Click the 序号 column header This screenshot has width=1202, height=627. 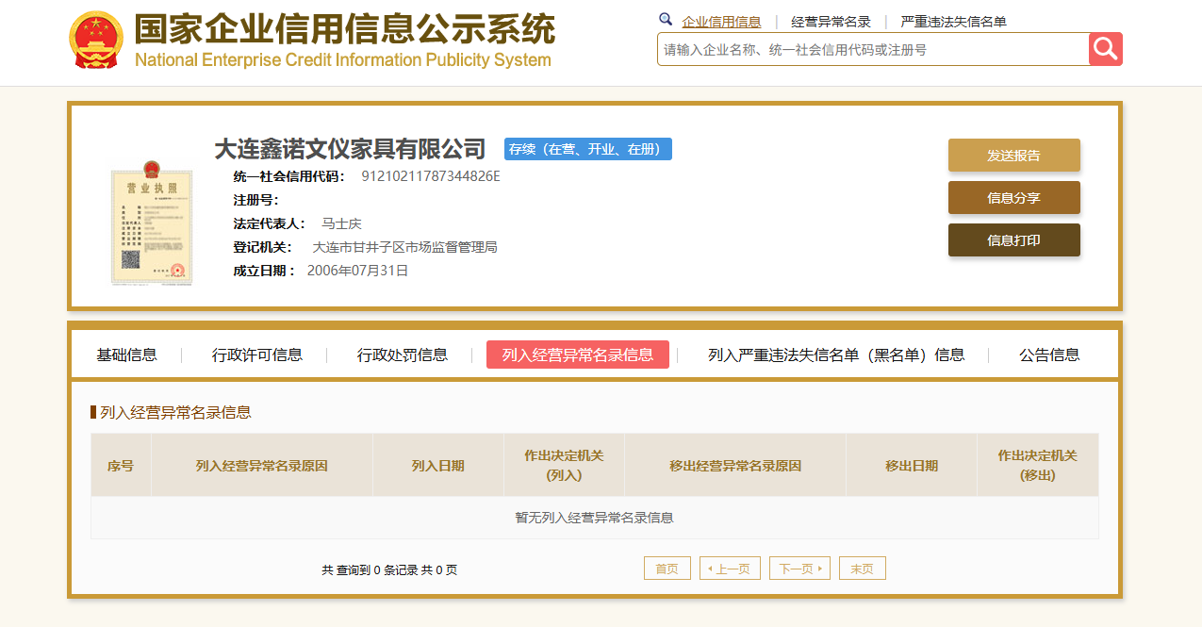pos(121,465)
